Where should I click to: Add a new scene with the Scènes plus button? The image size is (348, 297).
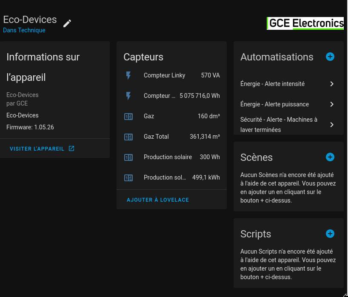(x=330, y=157)
